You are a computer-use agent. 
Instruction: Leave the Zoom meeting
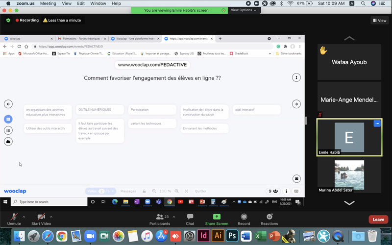(378, 220)
